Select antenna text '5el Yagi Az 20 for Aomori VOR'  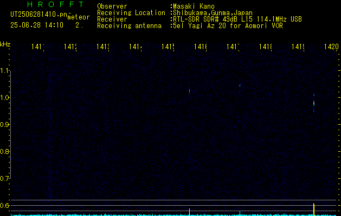click(x=228, y=26)
